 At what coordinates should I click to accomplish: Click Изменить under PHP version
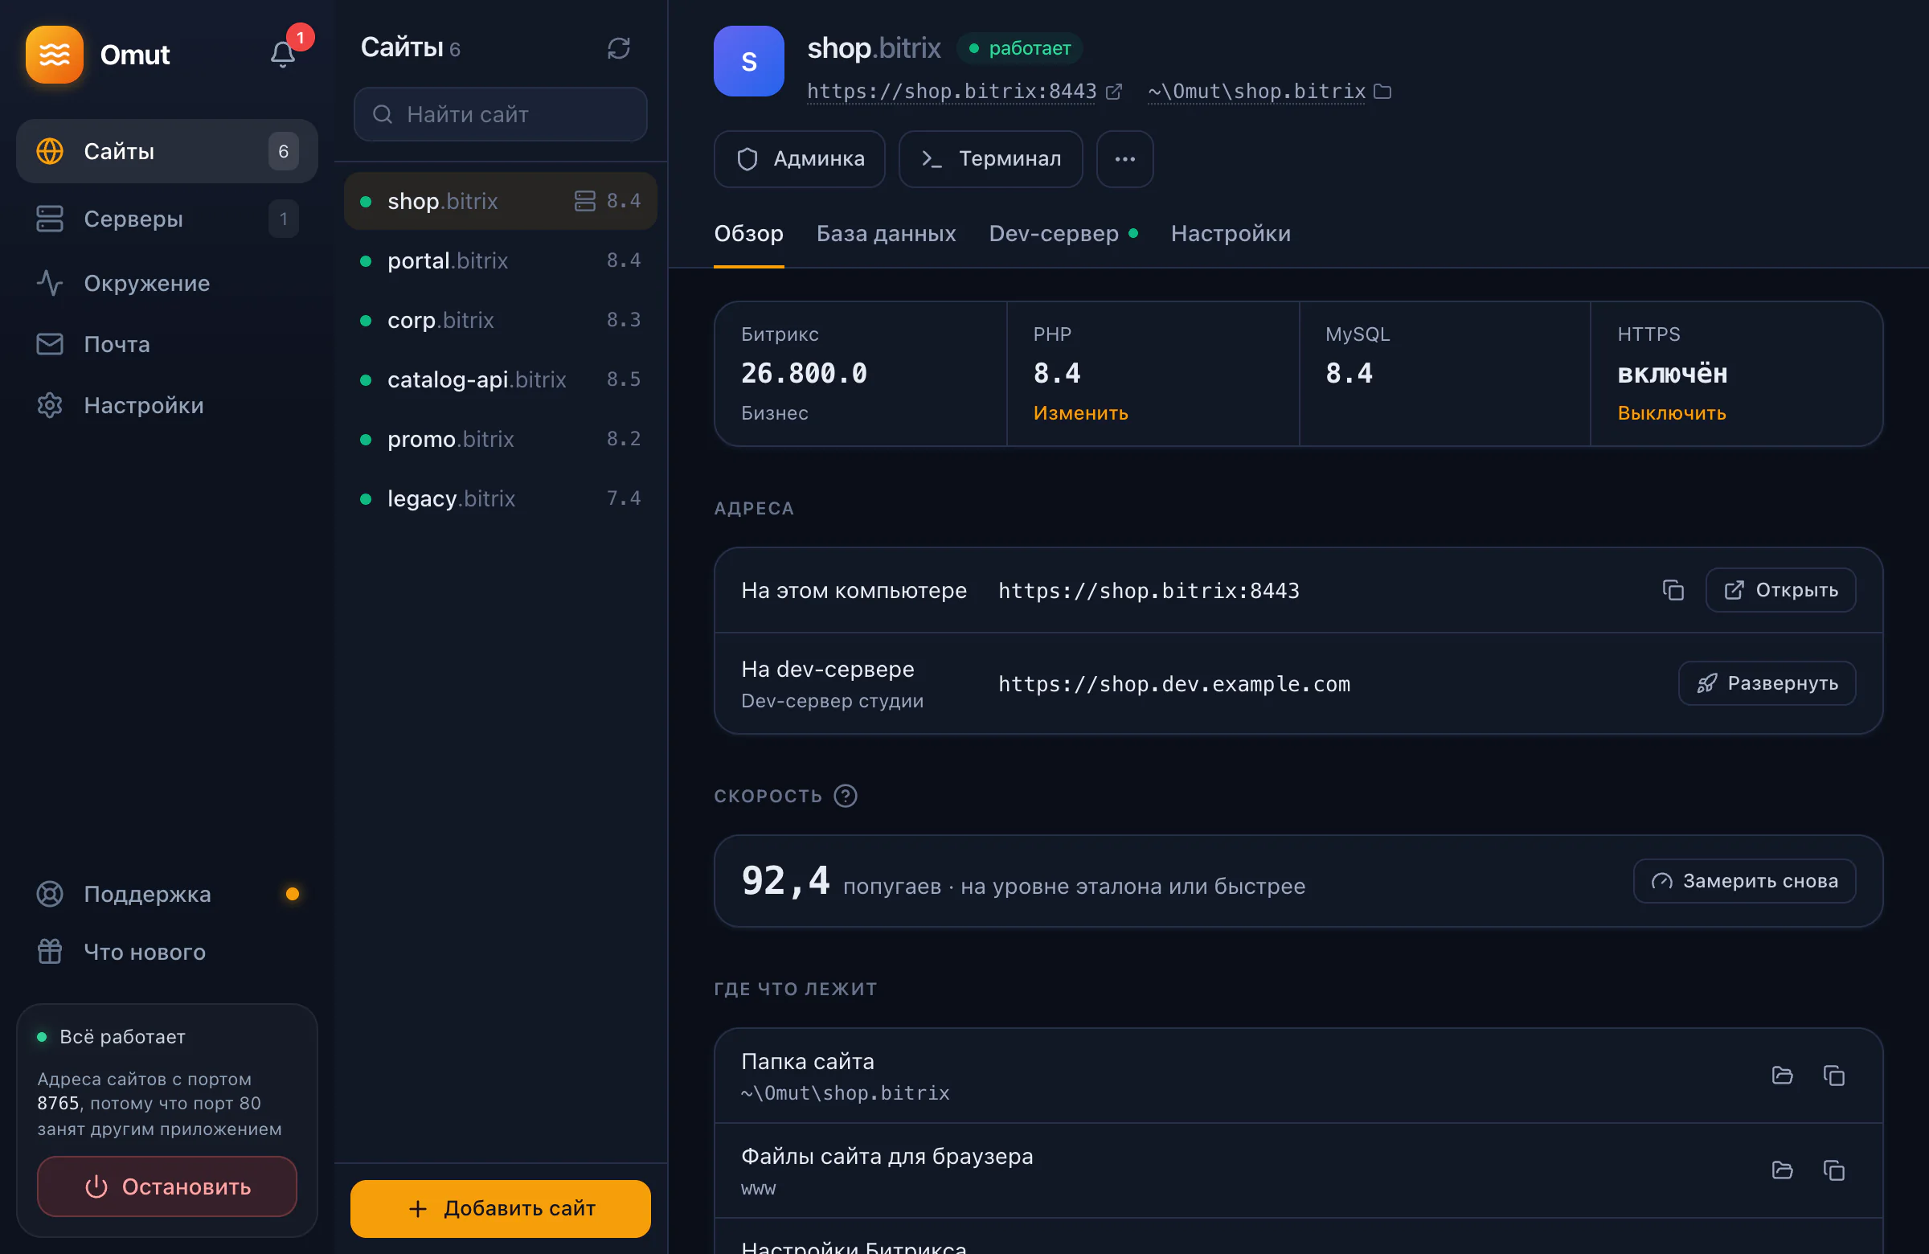click(x=1080, y=412)
